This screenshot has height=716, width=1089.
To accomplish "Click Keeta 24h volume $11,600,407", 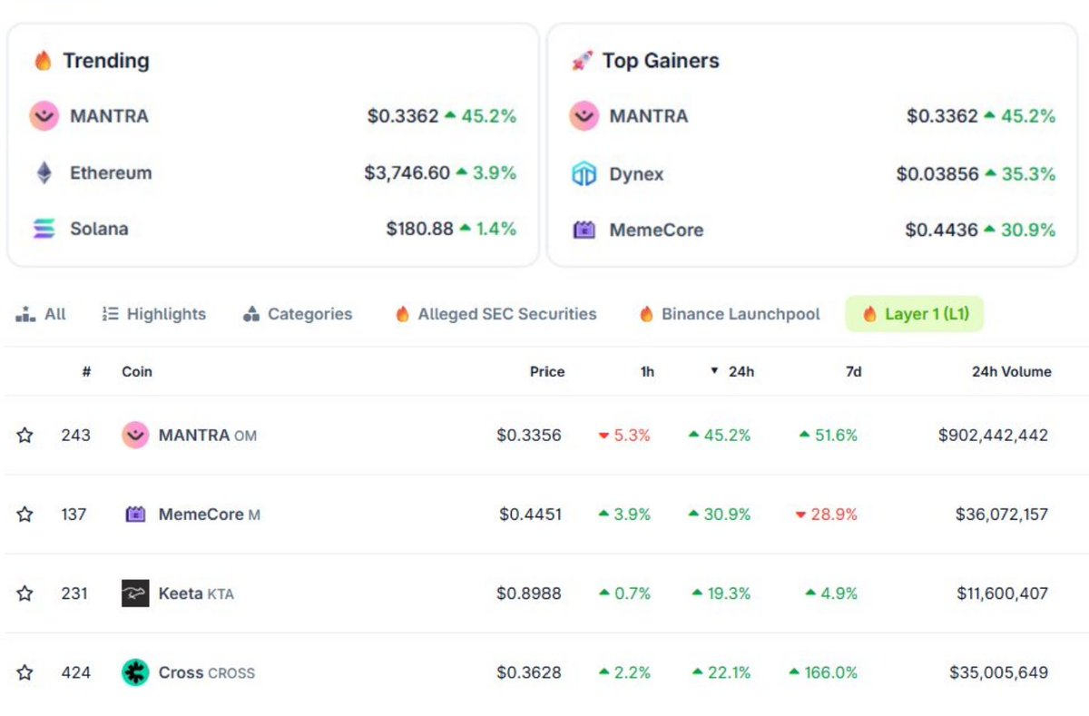I will click(1003, 593).
